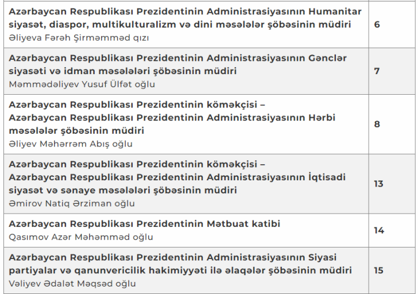Select the name Qasımov Azər Məhəmməd oğlu
Image resolution: width=418 pixels, height=294 pixels.
(81, 237)
